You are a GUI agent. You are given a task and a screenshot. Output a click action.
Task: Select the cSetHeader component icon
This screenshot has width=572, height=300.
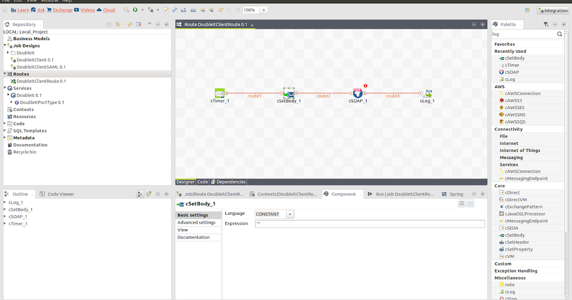[515, 242]
